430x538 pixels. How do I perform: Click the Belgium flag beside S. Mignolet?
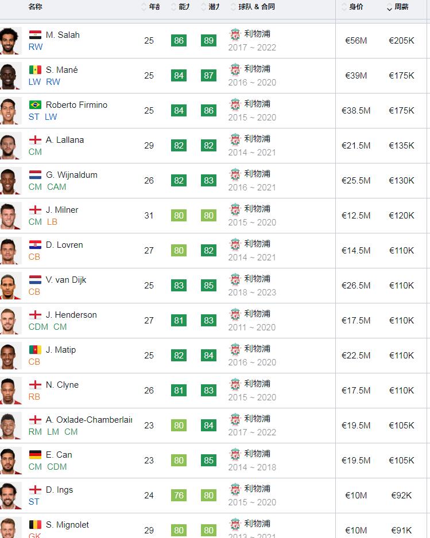click(35, 525)
